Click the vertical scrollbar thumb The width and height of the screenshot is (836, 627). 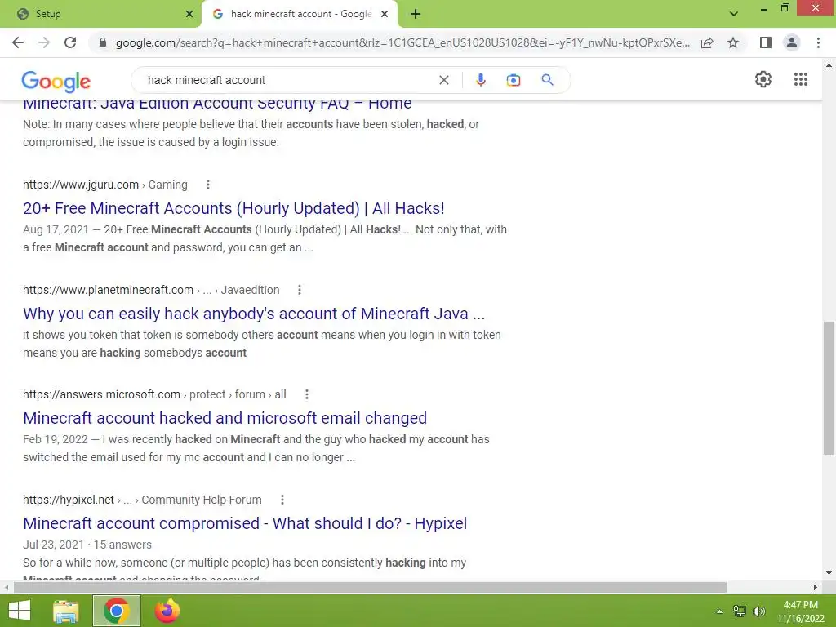click(829, 388)
